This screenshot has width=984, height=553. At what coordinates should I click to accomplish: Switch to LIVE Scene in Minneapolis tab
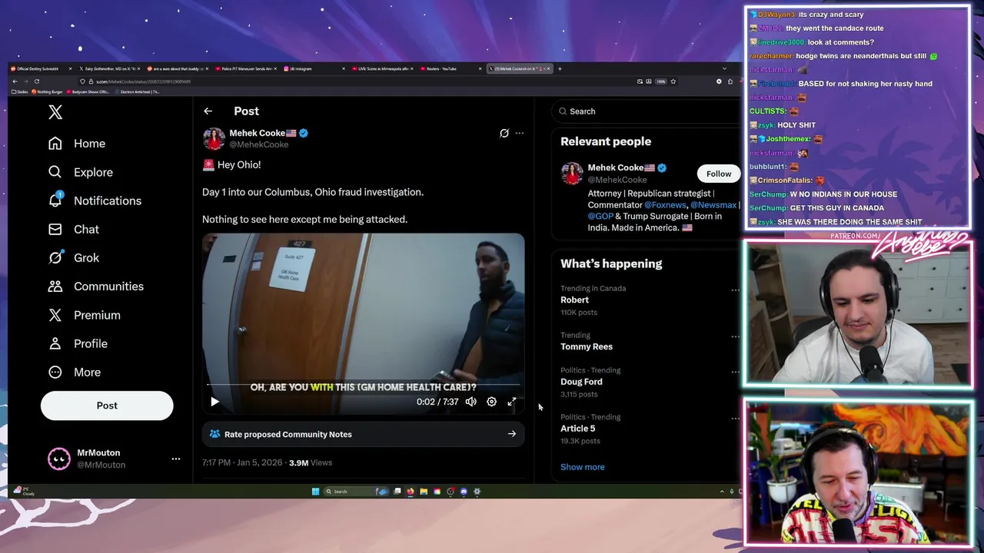tap(381, 68)
